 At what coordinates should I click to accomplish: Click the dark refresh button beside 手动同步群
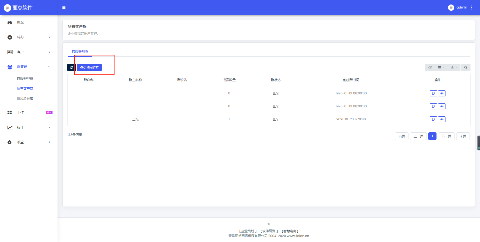pos(71,67)
